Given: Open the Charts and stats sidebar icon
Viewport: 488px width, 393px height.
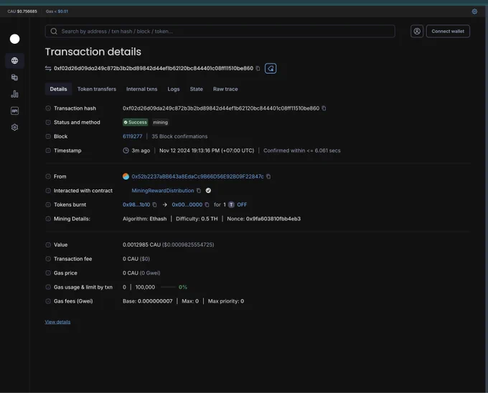Looking at the screenshot, I should (x=14, y=94).
